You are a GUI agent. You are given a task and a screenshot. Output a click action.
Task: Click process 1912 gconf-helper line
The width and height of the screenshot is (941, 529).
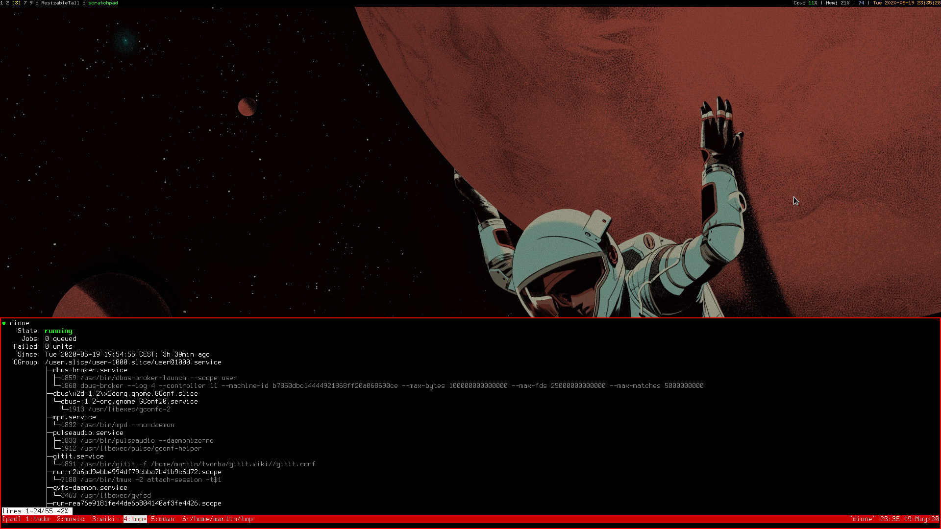[x=131, y=449]
